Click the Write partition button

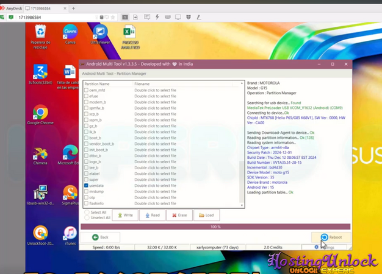point(124,215)
